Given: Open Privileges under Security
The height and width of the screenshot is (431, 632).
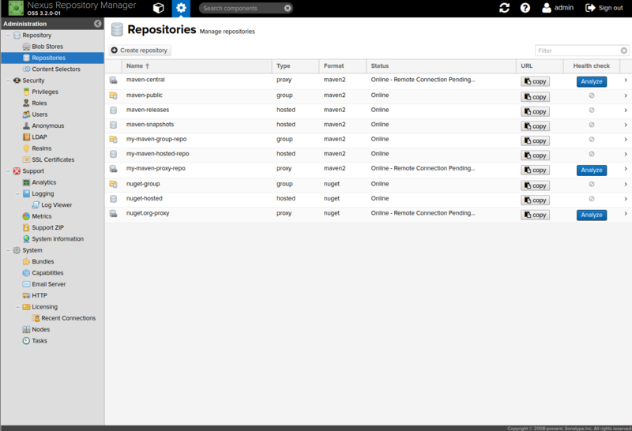Looking at the screenshot, I should pyautogui.click(x=45, y=92).
